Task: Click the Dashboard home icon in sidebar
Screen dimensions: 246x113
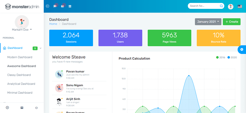Action: point(5,48)
